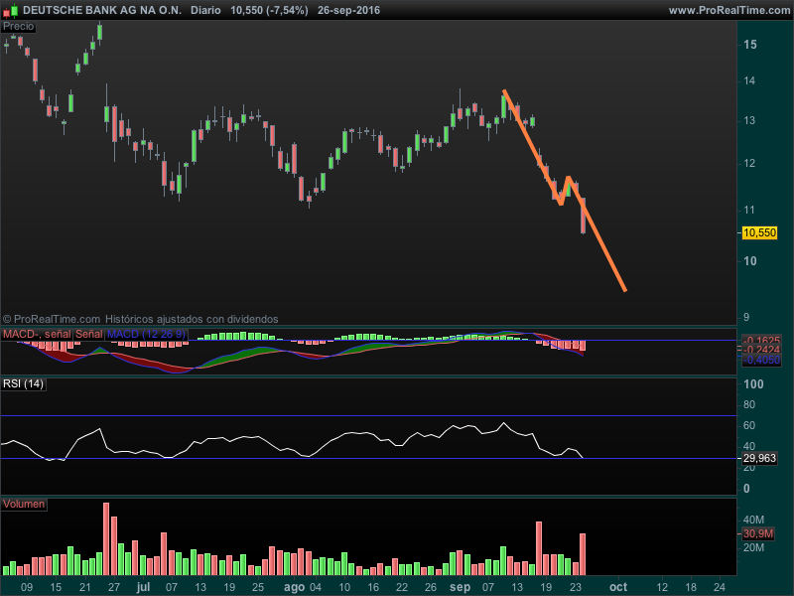Image resolution: width=794 pixels, height=596 pixels.
Task: Click the 26-sep-2016 date label
Action: click(348, 10)
